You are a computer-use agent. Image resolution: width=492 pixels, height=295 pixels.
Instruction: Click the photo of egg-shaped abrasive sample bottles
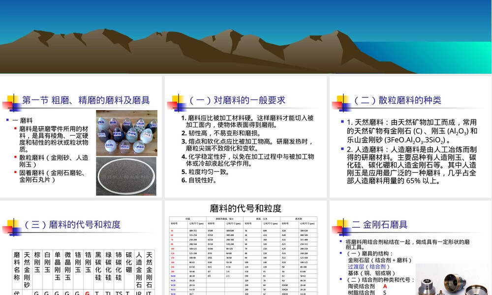click(126, 133)
